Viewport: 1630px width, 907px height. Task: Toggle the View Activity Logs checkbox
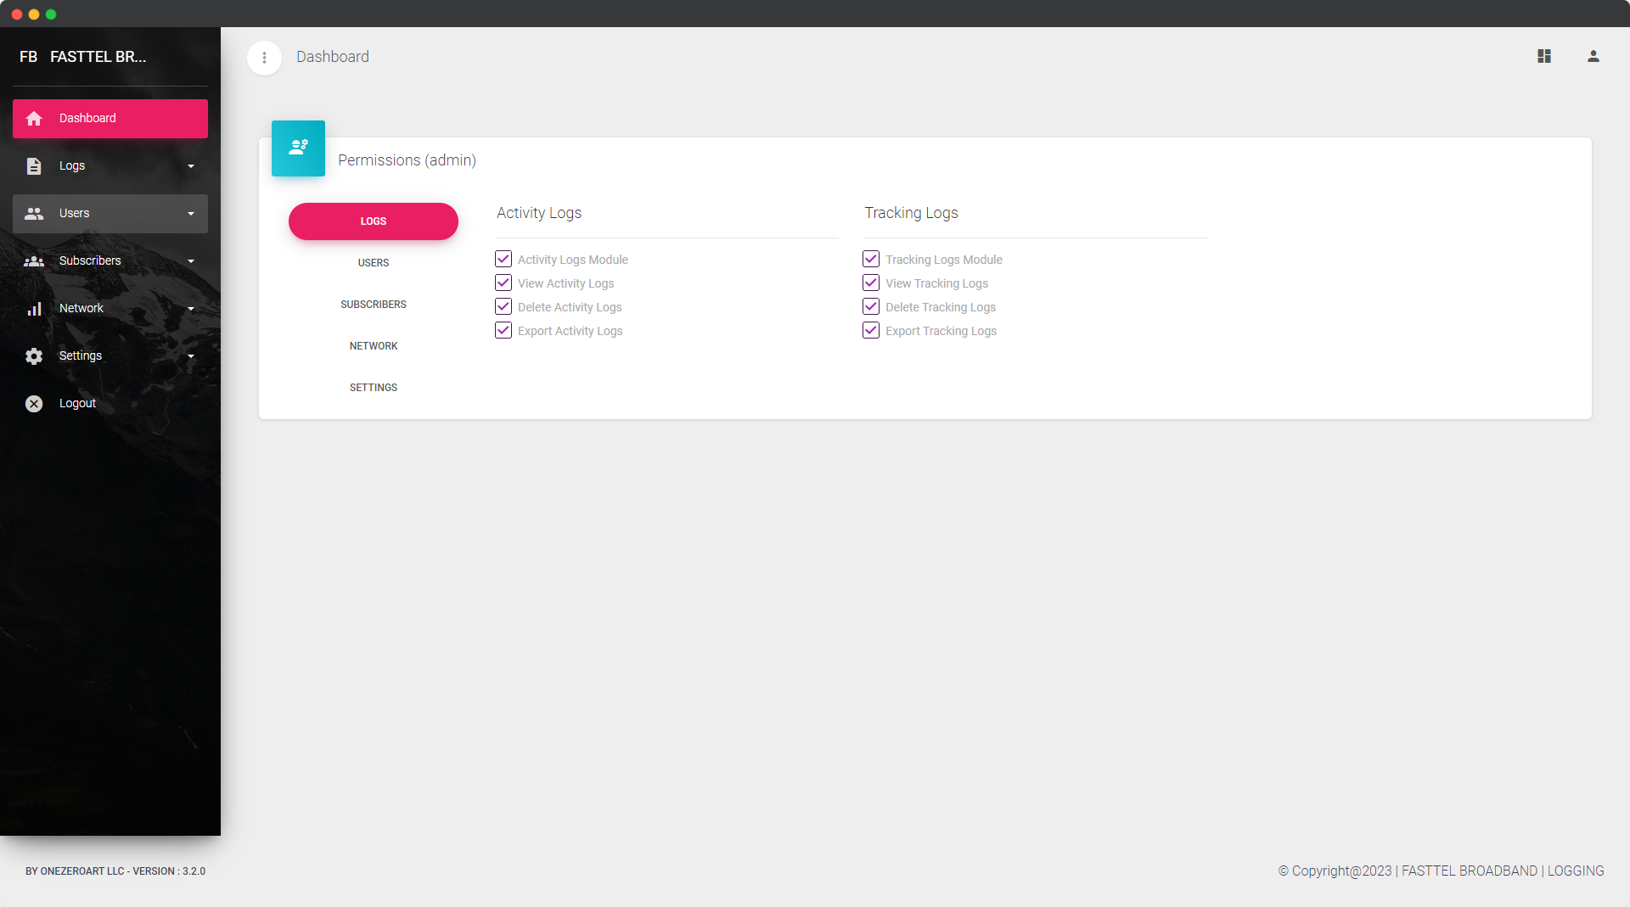point(503,283)
